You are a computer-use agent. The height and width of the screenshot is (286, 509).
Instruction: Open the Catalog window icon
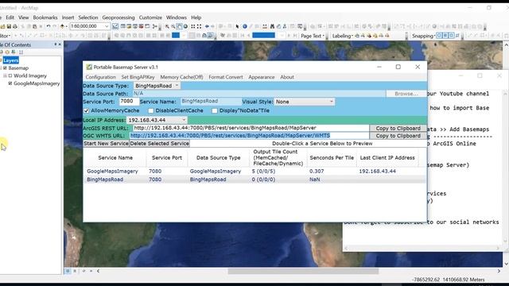pos(129,26)
